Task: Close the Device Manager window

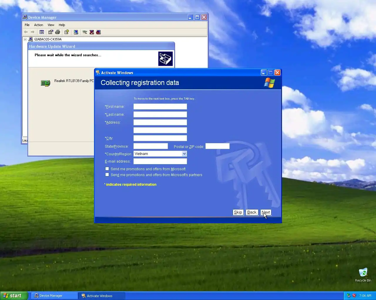Action: 204,17
